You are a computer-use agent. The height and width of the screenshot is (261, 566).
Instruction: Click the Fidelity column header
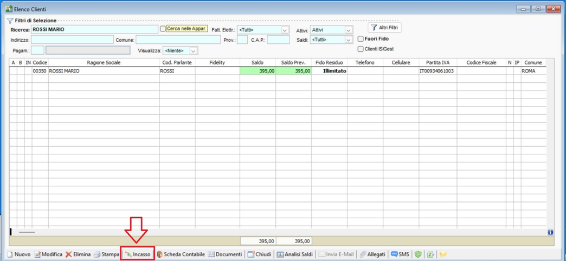[217, 63]
